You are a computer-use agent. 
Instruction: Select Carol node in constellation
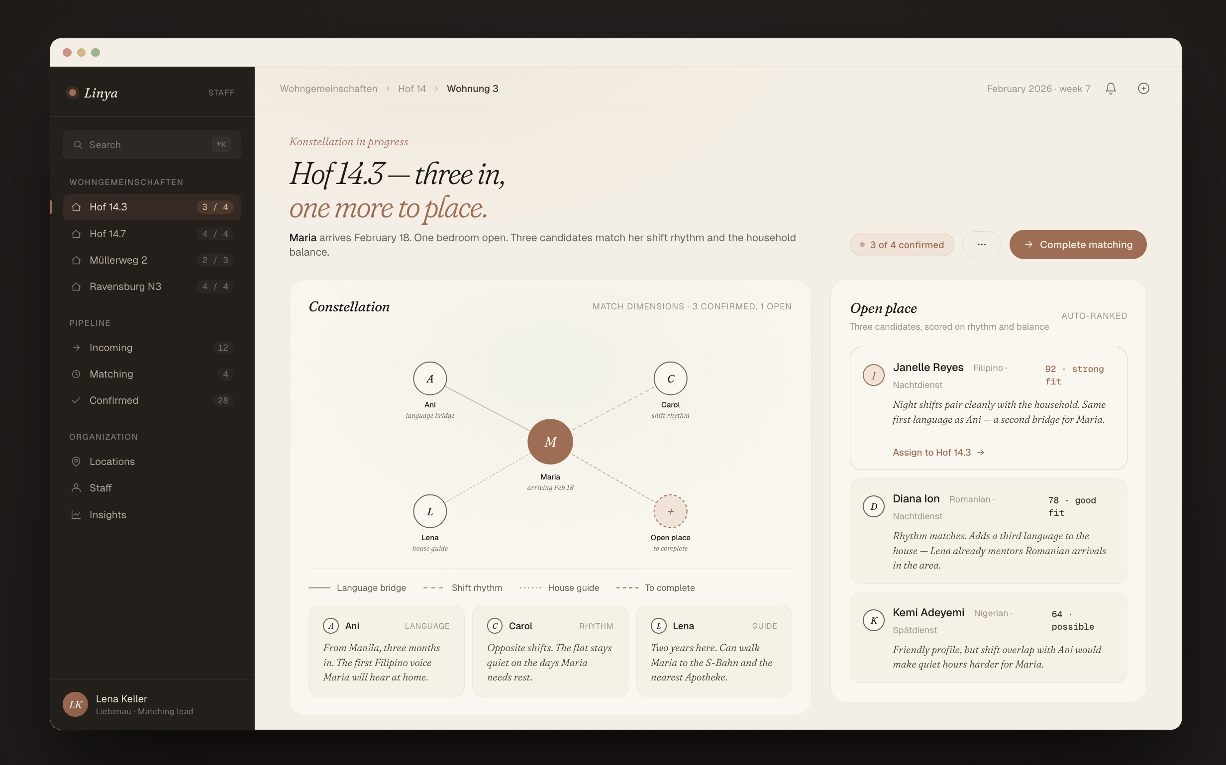pyautogui.click(x=670, y=379)
